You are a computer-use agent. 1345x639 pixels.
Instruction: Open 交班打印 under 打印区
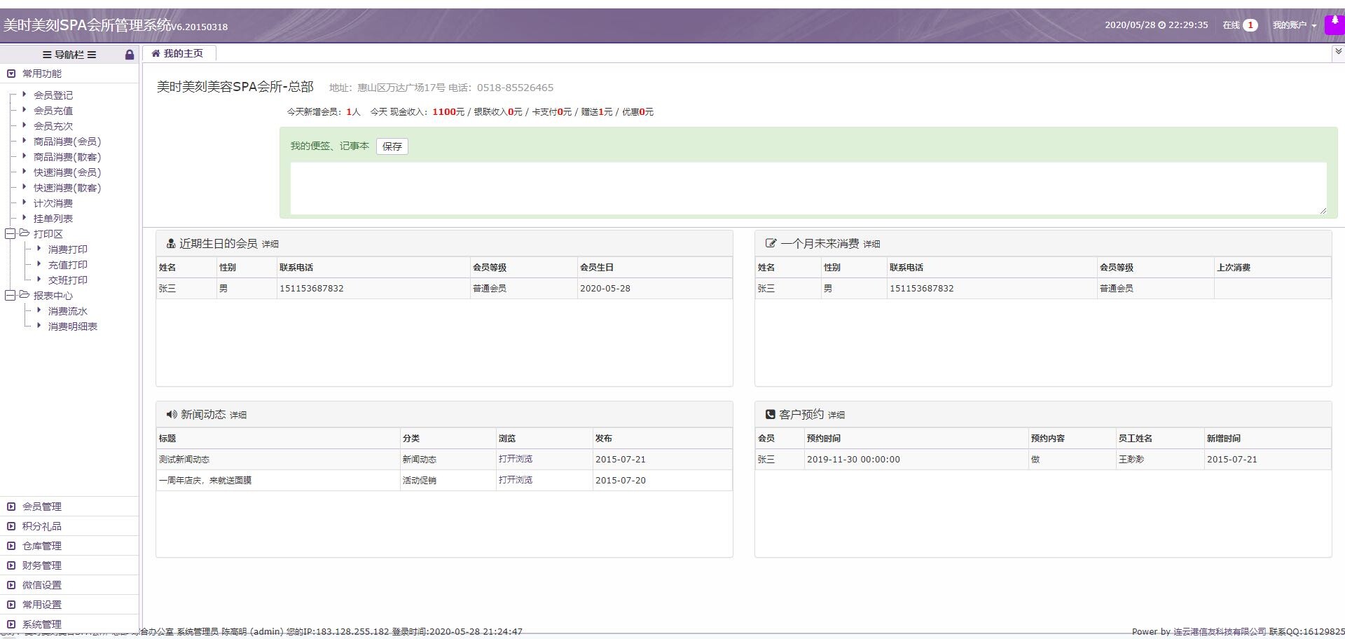68,280
